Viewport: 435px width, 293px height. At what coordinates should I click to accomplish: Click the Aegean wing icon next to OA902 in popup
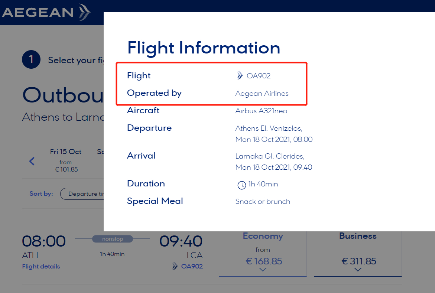tap(240, 75)
